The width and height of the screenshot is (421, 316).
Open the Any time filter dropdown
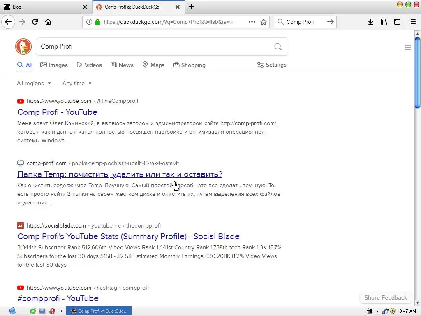[77, 83]
